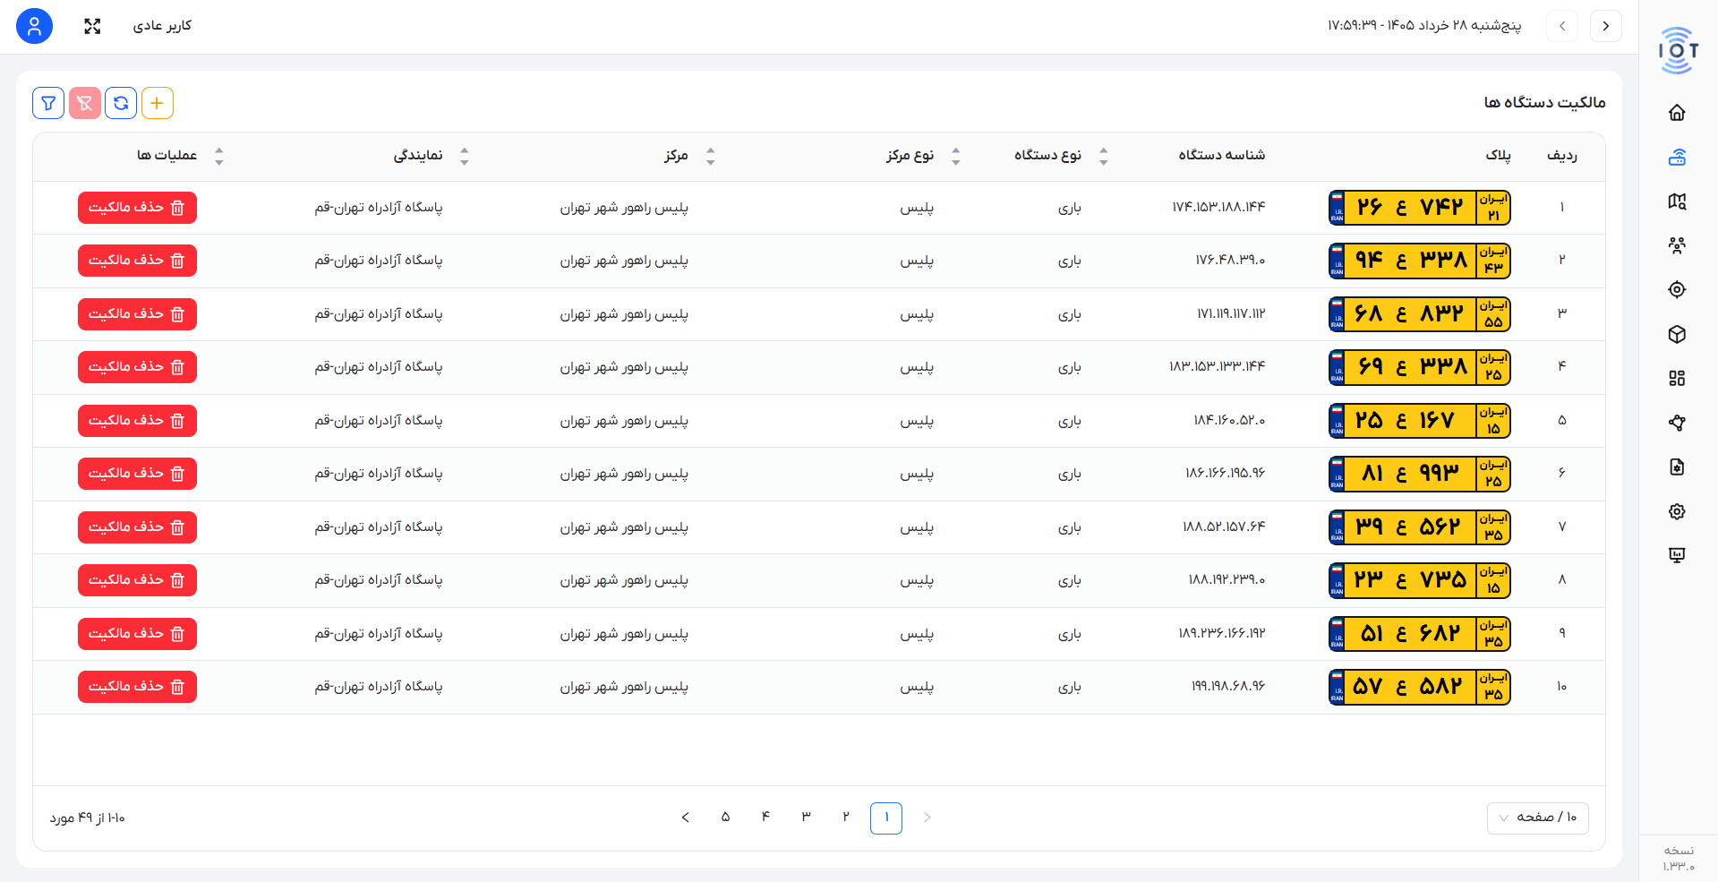Click device ID ۱۹۹.۱۹۸.۶۸.۹۶
1718x882 pixels.
coord(1228,686)
